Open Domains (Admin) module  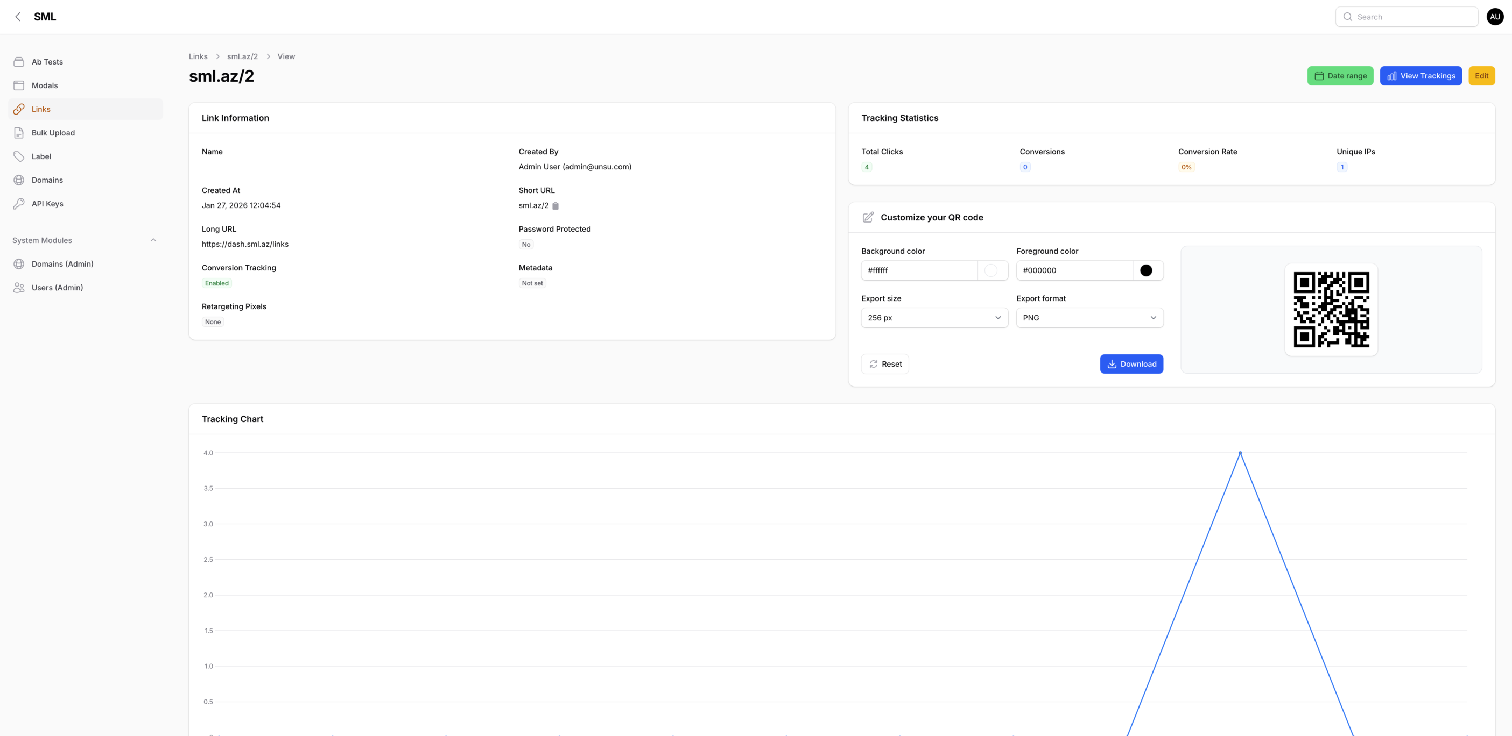point(62,264)
